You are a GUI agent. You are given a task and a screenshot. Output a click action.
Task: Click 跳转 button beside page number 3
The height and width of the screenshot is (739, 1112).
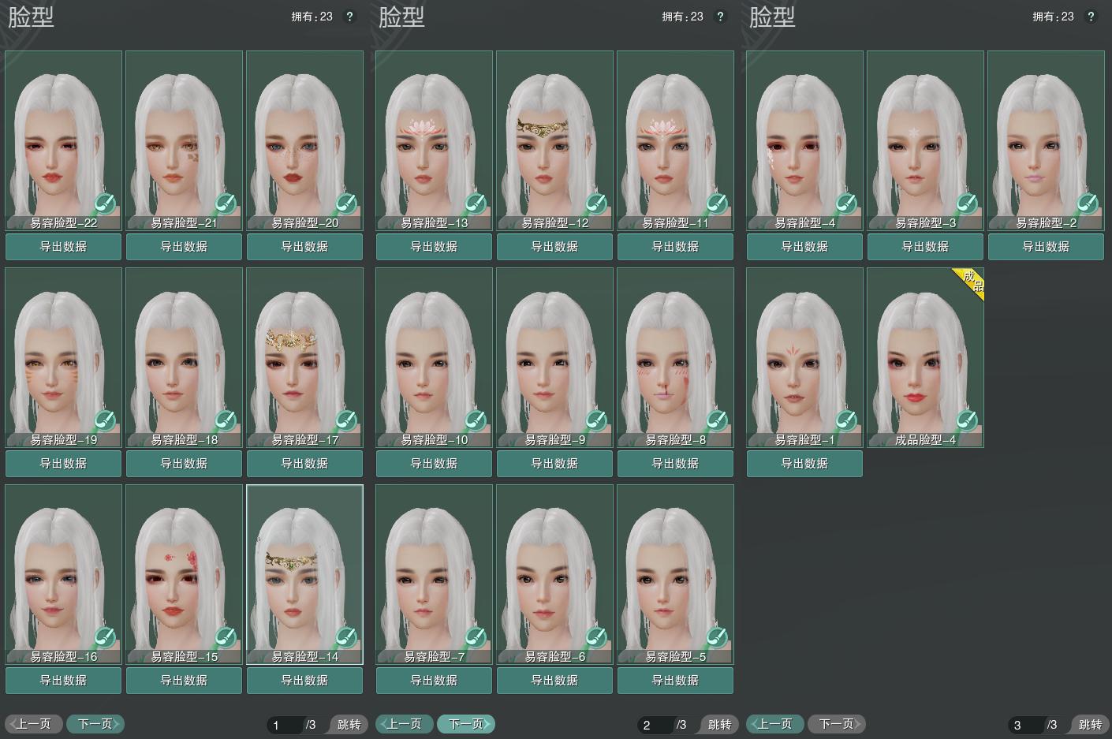pyautogui.click(x=1090, y=725)
